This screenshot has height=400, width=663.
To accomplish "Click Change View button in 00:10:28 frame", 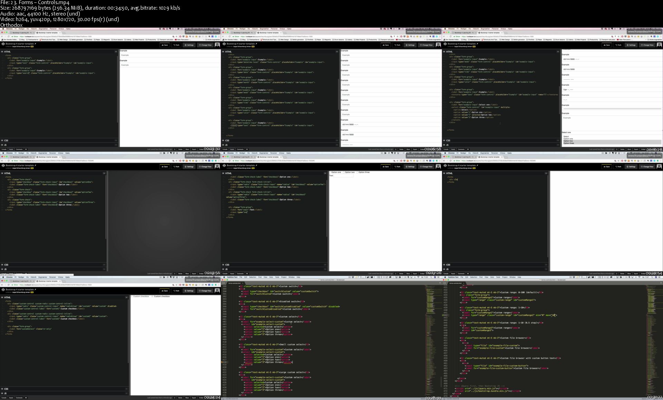I will (647, 45).
